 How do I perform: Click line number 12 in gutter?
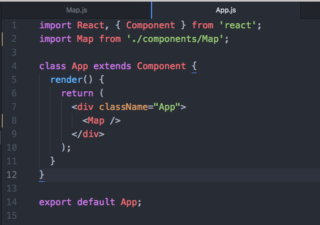click(x=12, y=175)
